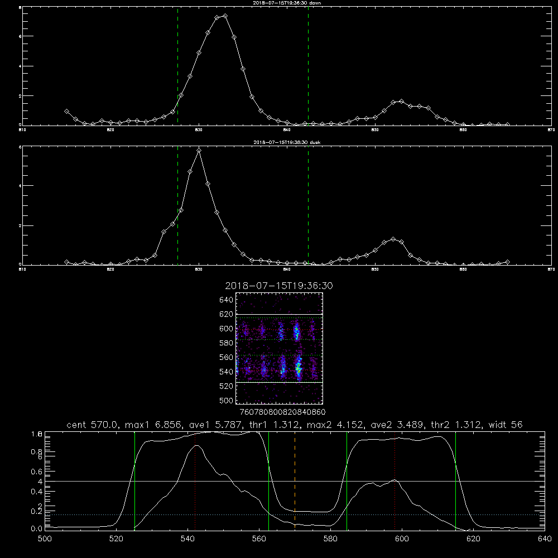
Task: Select the 'thr2 1.312' value
Action: pos(457,425)
